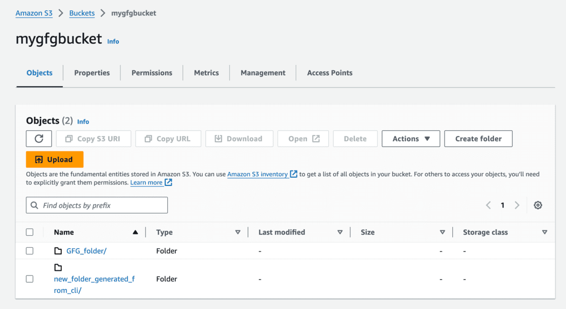Click the Copy URL button

168,139
